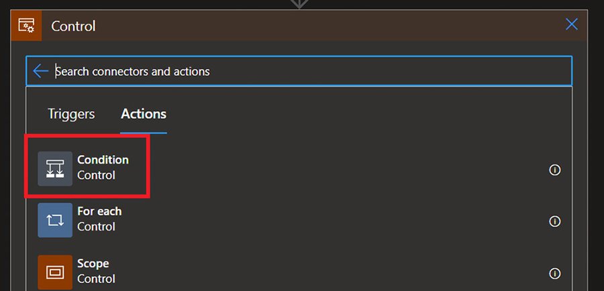Viewport: 604px width, 291px height.
Task: Close the Control panel
Action: pyautogui.click(x=571, y=25)
